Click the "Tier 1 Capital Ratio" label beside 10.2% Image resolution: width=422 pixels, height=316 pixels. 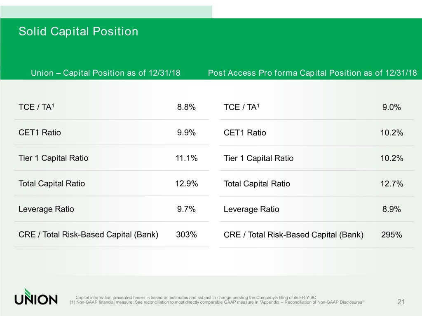point(258,158)
